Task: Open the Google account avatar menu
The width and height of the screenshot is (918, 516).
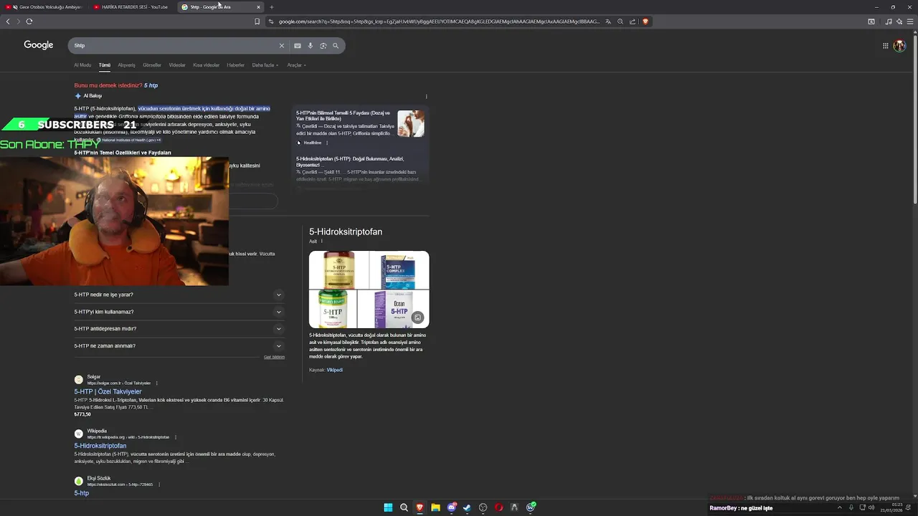Action: point(899,46)
